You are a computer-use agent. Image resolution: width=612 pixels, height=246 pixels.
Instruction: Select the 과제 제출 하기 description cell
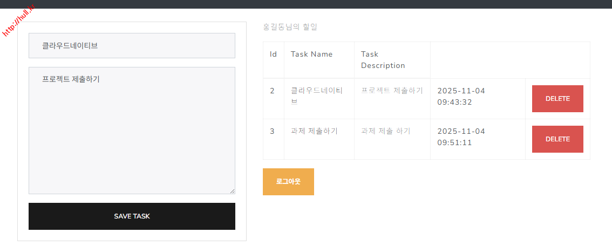pyautogui.click(x=385, y=131)
